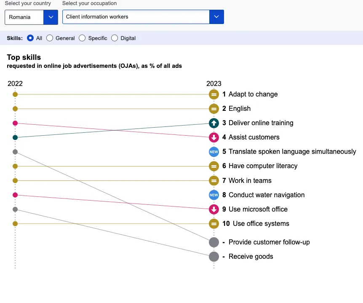Viewport: 363px width, 303px height.
Task: Choose the Digital skills radio option
Action: (115, 38)
